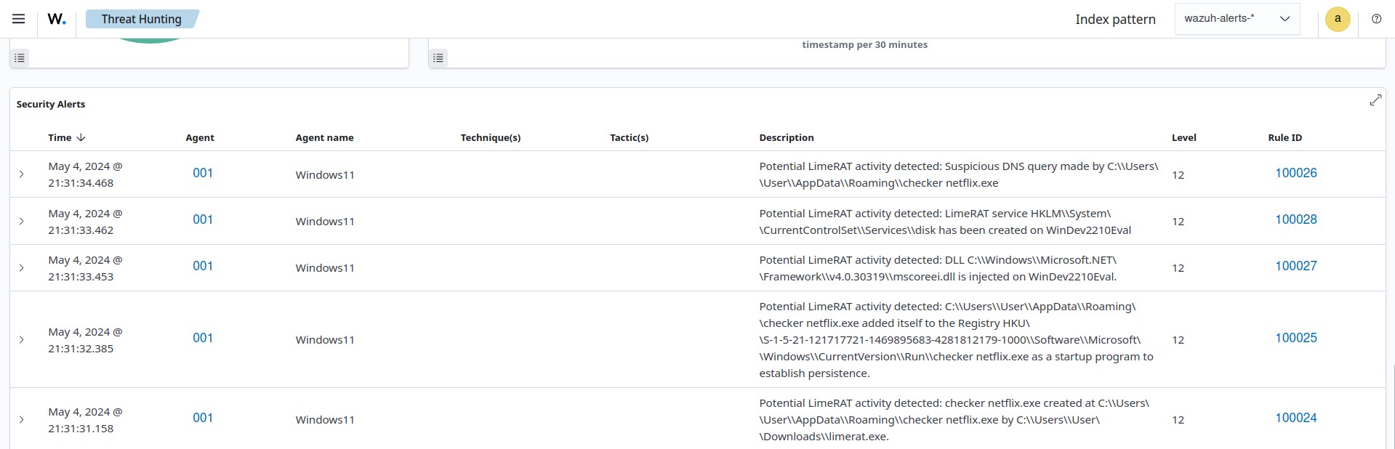Toggle legend on left chart panel
1395x449 pixels.
(20, 57)
